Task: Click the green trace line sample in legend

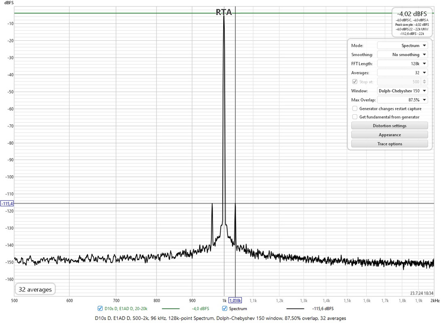Action: tap(171, 309)
